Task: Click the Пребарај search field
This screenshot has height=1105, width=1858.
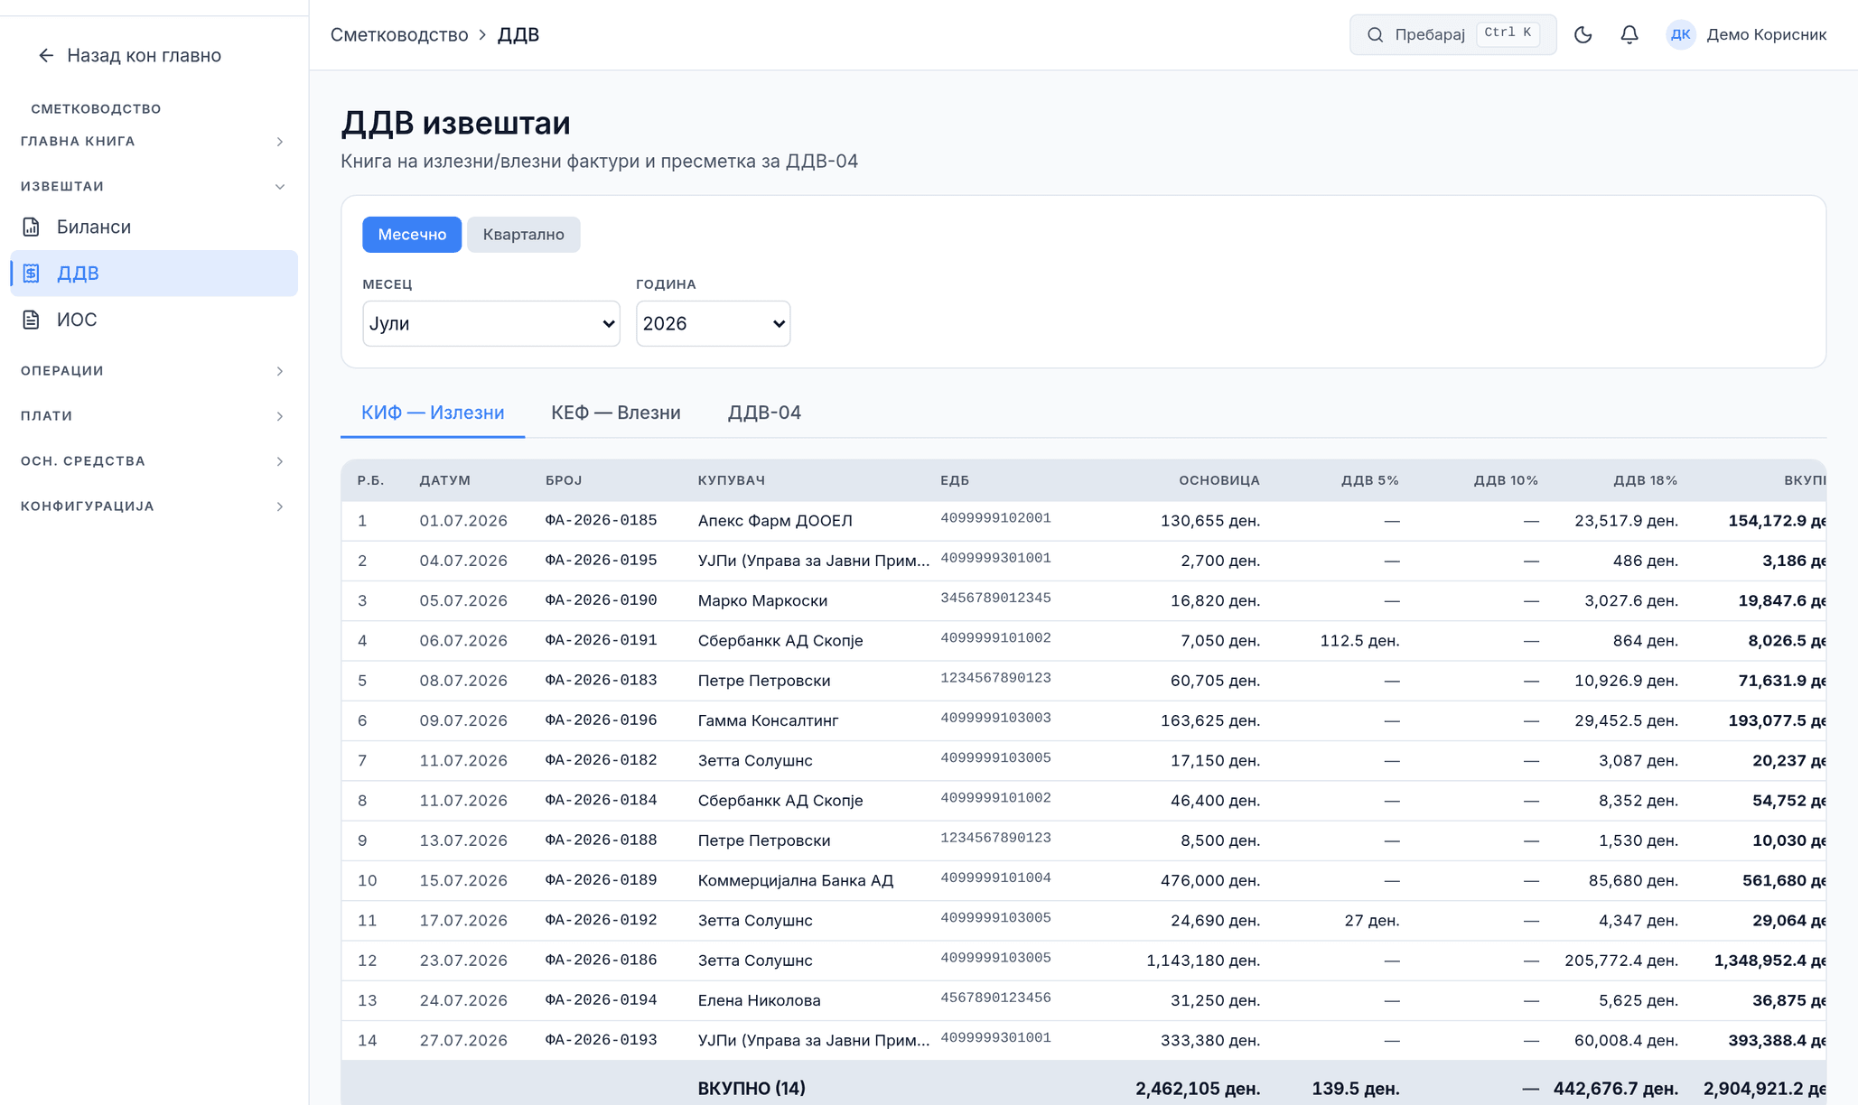Action: 1452,35
